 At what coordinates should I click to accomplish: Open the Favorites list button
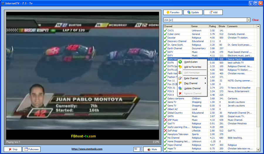coord(173,12)
